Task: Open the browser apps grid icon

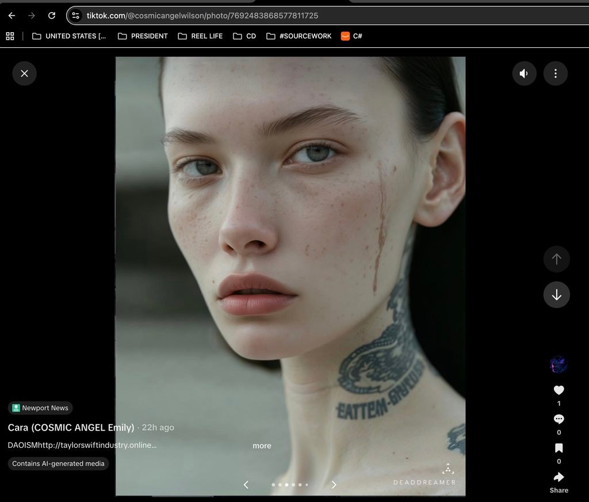Action: (10, 36)
